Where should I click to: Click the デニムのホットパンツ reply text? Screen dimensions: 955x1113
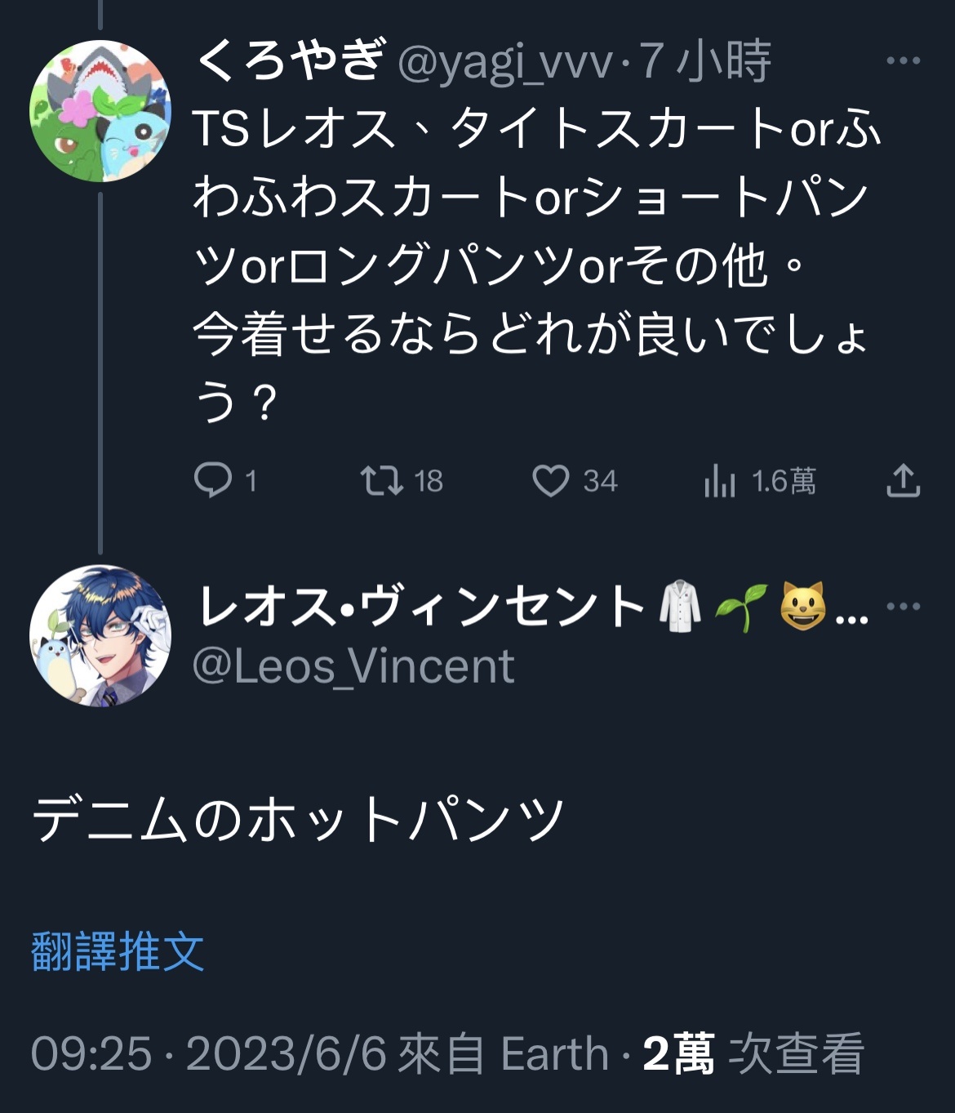coord(298,819)
